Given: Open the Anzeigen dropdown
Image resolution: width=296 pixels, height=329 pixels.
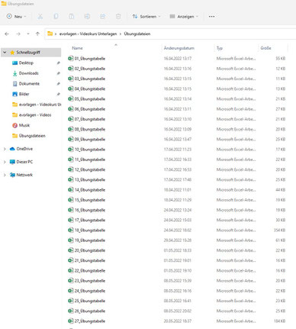Looking at the screenshot, I should [184, 17].
